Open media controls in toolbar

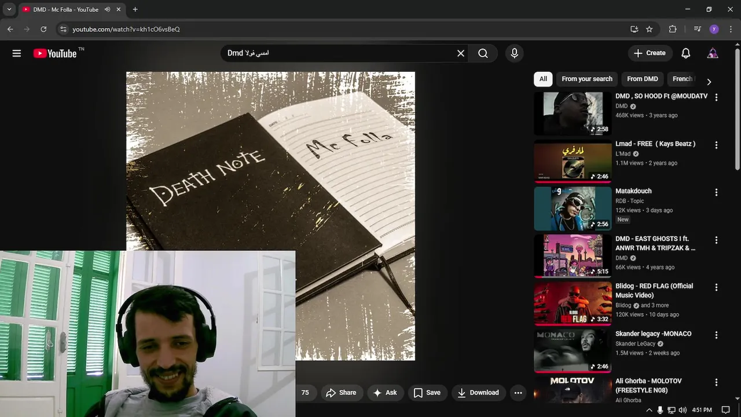(x=698, y=29)
